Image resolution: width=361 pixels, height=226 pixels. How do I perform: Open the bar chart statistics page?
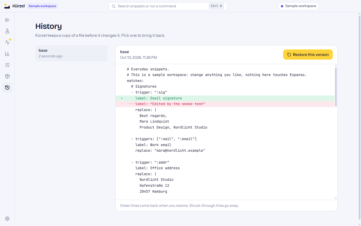[x=7, y=54]
